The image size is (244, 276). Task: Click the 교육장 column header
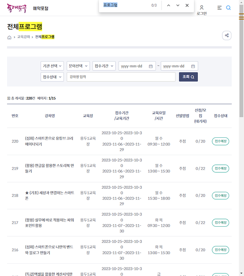(x=88, y=116)
